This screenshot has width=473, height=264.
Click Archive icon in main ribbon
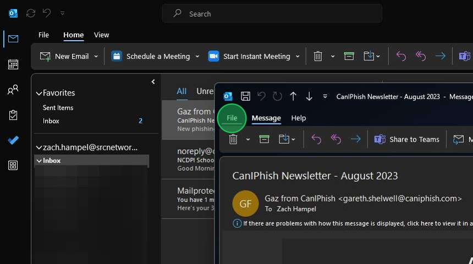[349, 56]
